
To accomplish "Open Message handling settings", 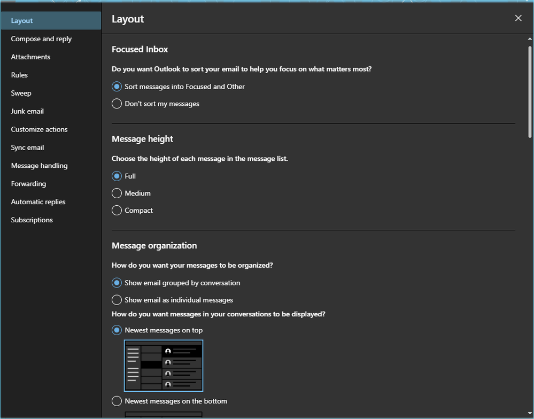I will click(51, 166).
